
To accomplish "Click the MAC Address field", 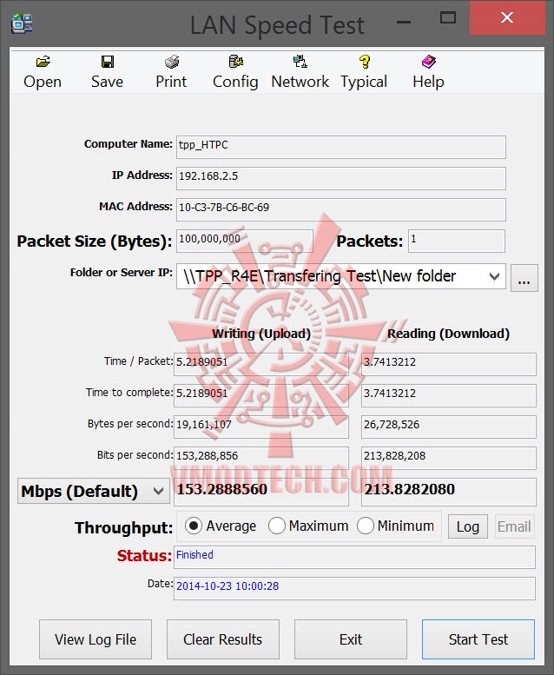I will pos(341,209).
